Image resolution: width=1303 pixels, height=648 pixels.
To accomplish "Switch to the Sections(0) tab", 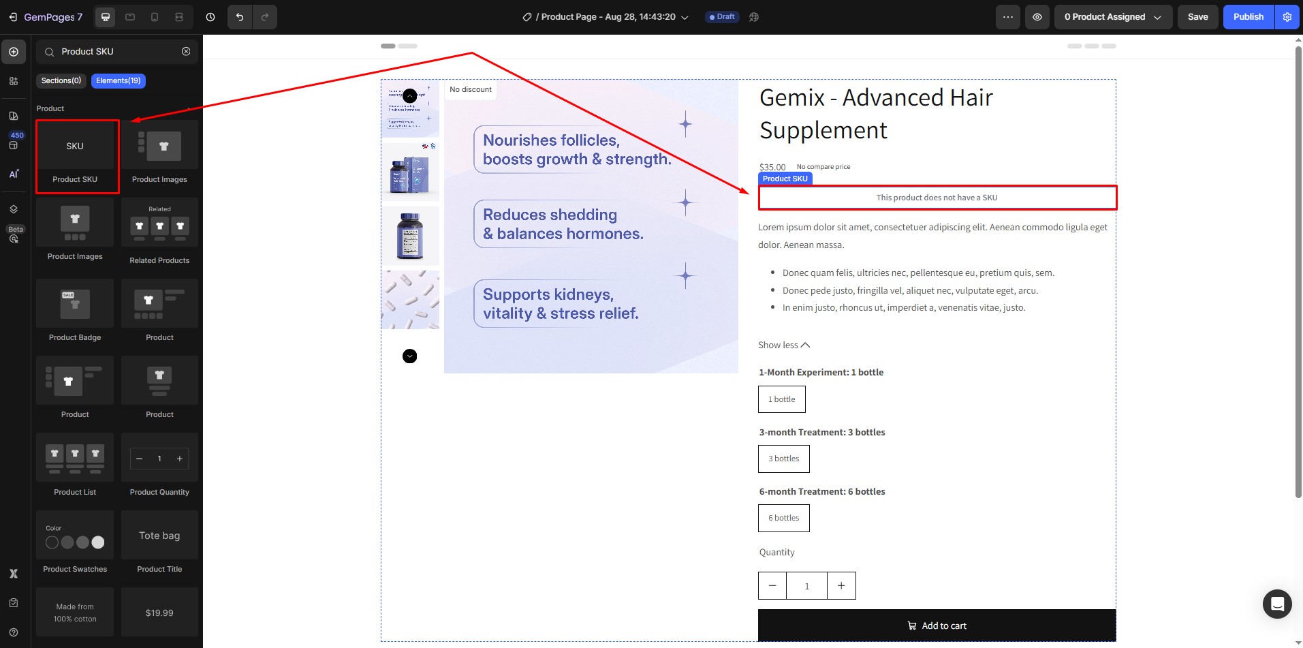I will click(61, 80).
